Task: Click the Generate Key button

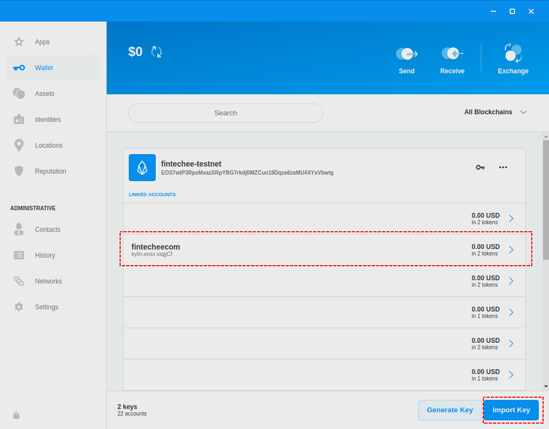Action: tap(449, 410)
